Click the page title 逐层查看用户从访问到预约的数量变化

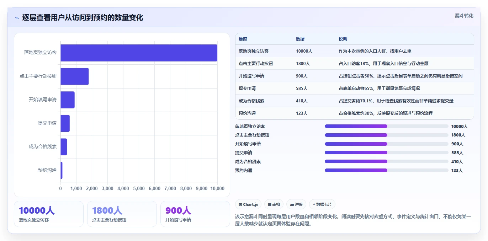83,18
